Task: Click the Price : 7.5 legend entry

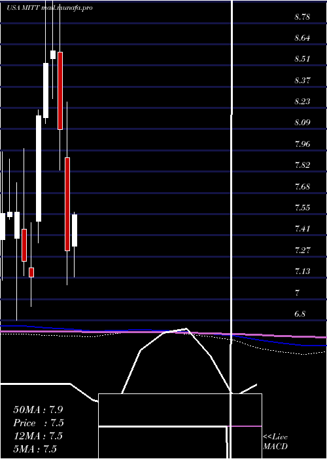Action: [x=39, y=423]
